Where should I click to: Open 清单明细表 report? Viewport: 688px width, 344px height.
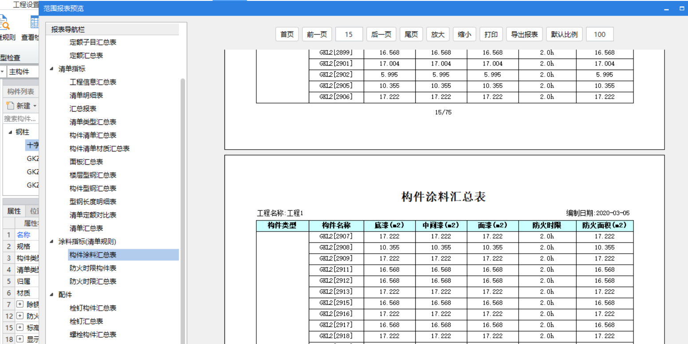click(86, 96)
